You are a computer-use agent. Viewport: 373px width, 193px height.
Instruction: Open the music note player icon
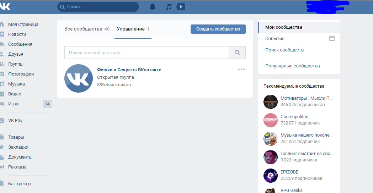click(169, 7)
